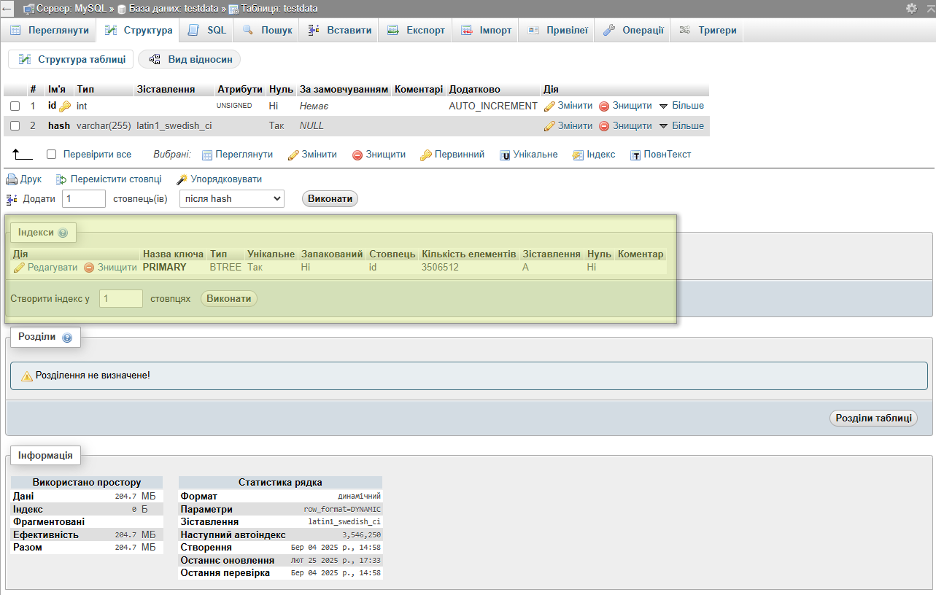Click Змінити for the id column

coord(568,106)
